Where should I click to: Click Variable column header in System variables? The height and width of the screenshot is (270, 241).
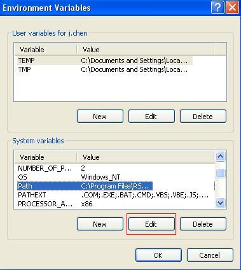click(x=45, y=157)
